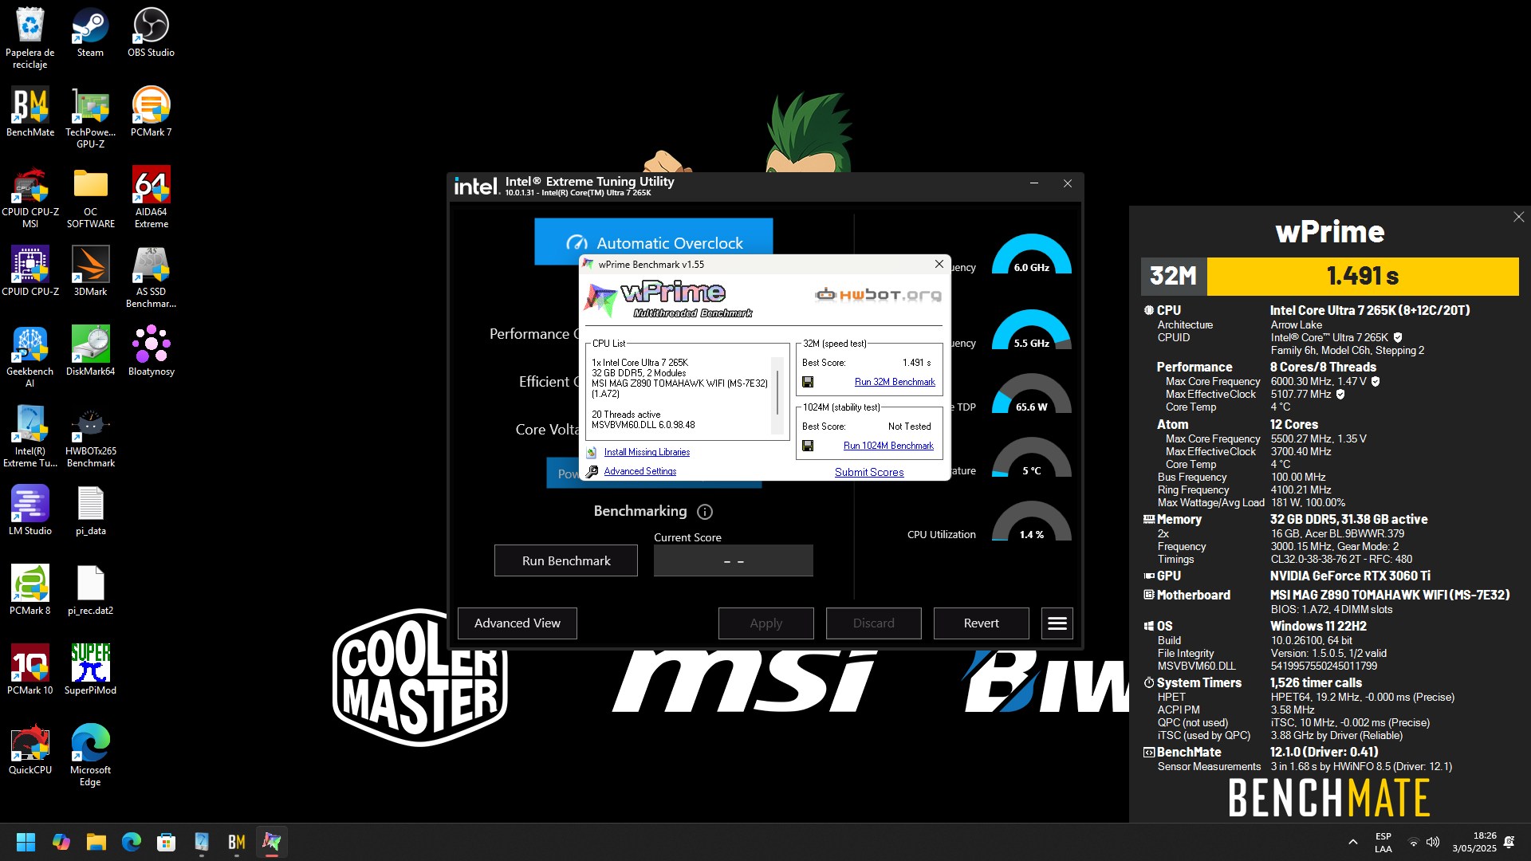This screenshot has height=861, width=1531.
Task: Click Benchmarking info icon in XTU
Action: pos(705,512)
